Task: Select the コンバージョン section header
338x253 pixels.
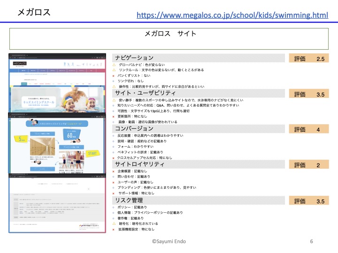Action: pyautogui.click(x=134, y=128)
